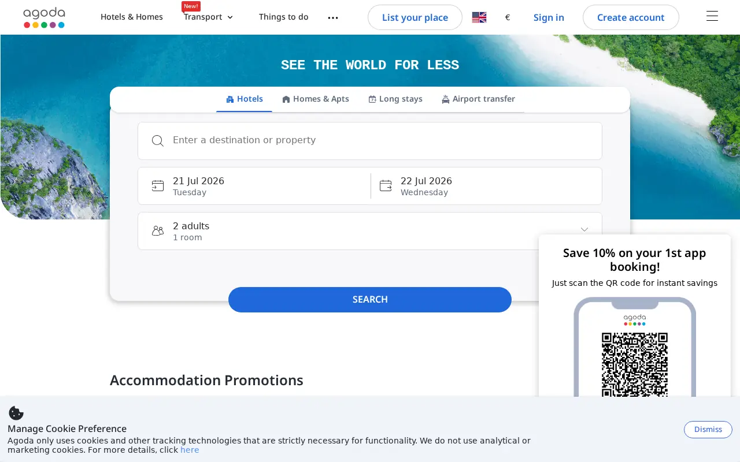
Task: Select the Airport transfer tab
Action: click(x=478, y=99)
